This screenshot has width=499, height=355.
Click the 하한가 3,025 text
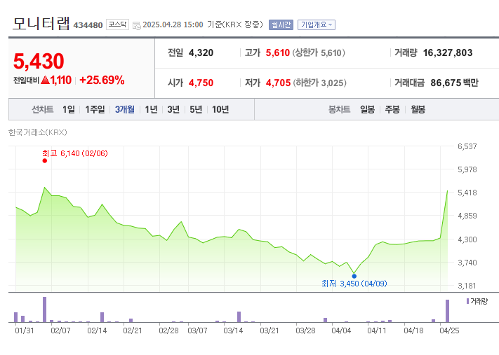click(320, 83)
